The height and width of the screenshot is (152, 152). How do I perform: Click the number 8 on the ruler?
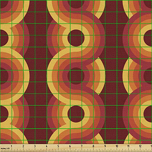click(x=93, y=146)
